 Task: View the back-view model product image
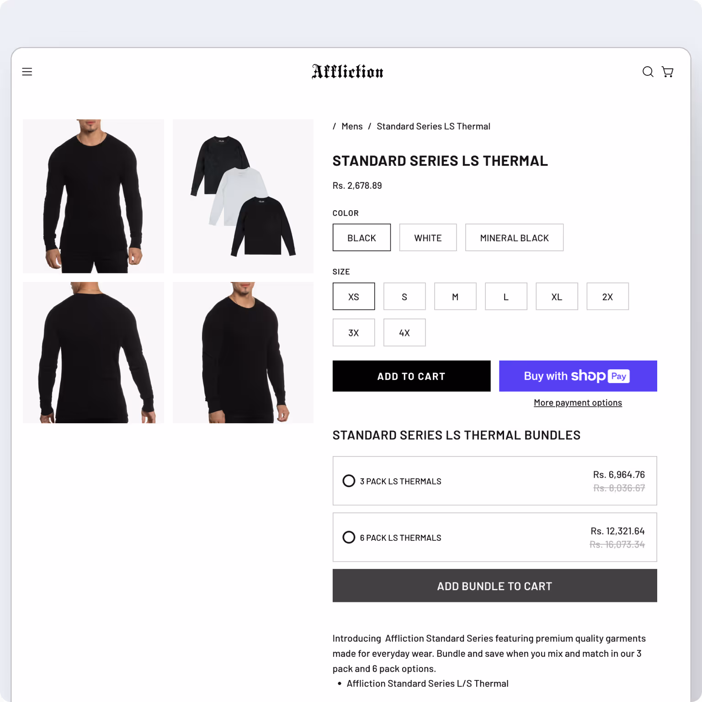pos(93,353)
